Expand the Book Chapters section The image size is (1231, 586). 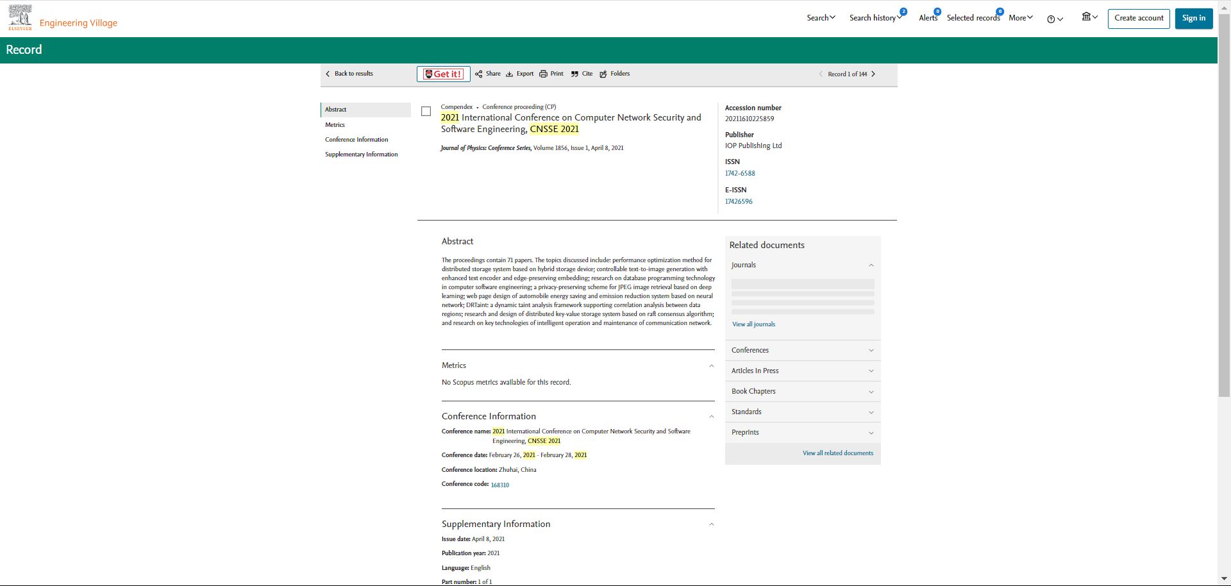[x=803, y=391]
